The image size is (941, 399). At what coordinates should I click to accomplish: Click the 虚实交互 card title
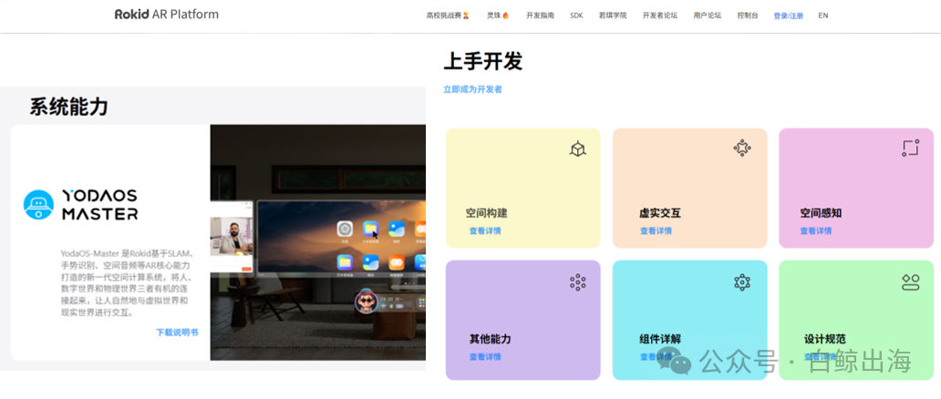[660, 213]
